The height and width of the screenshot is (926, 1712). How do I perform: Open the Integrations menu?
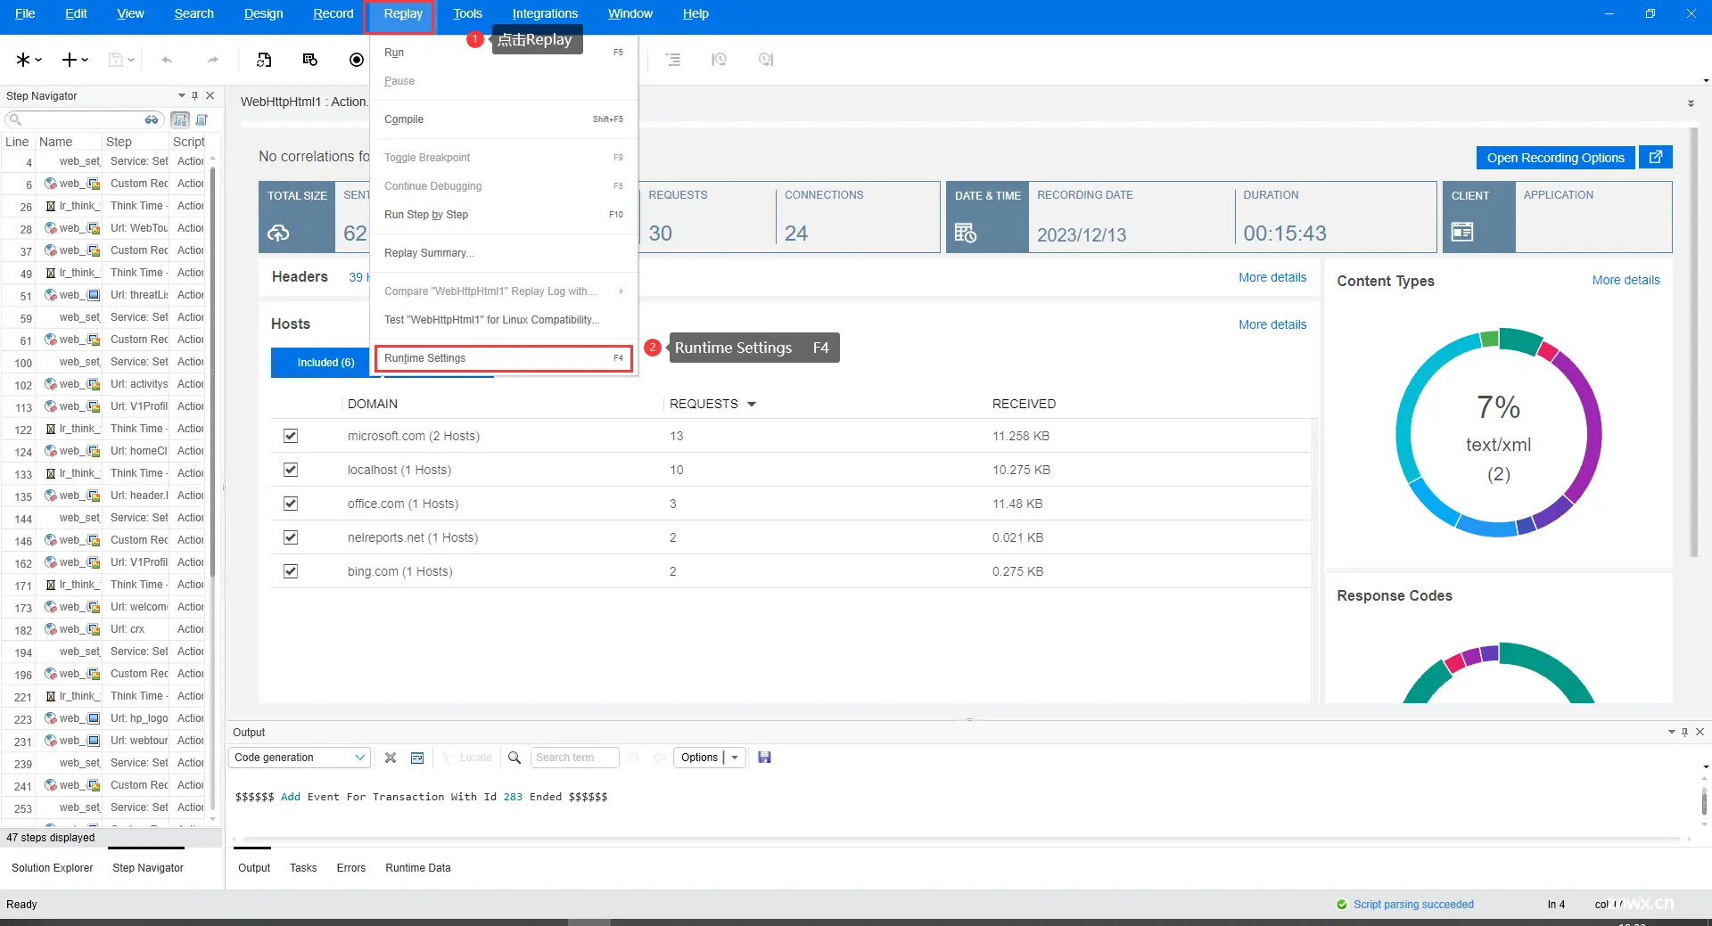(545, 13)
